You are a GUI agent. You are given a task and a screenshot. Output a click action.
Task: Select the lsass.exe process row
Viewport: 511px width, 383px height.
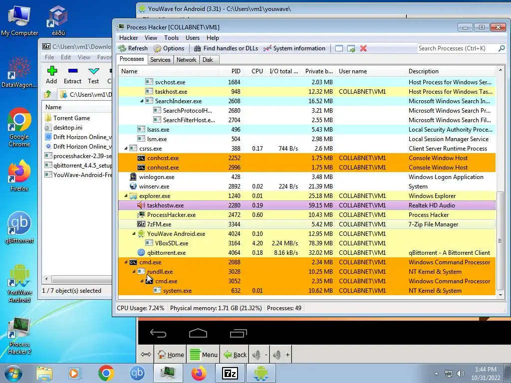[x=307, y=130]
